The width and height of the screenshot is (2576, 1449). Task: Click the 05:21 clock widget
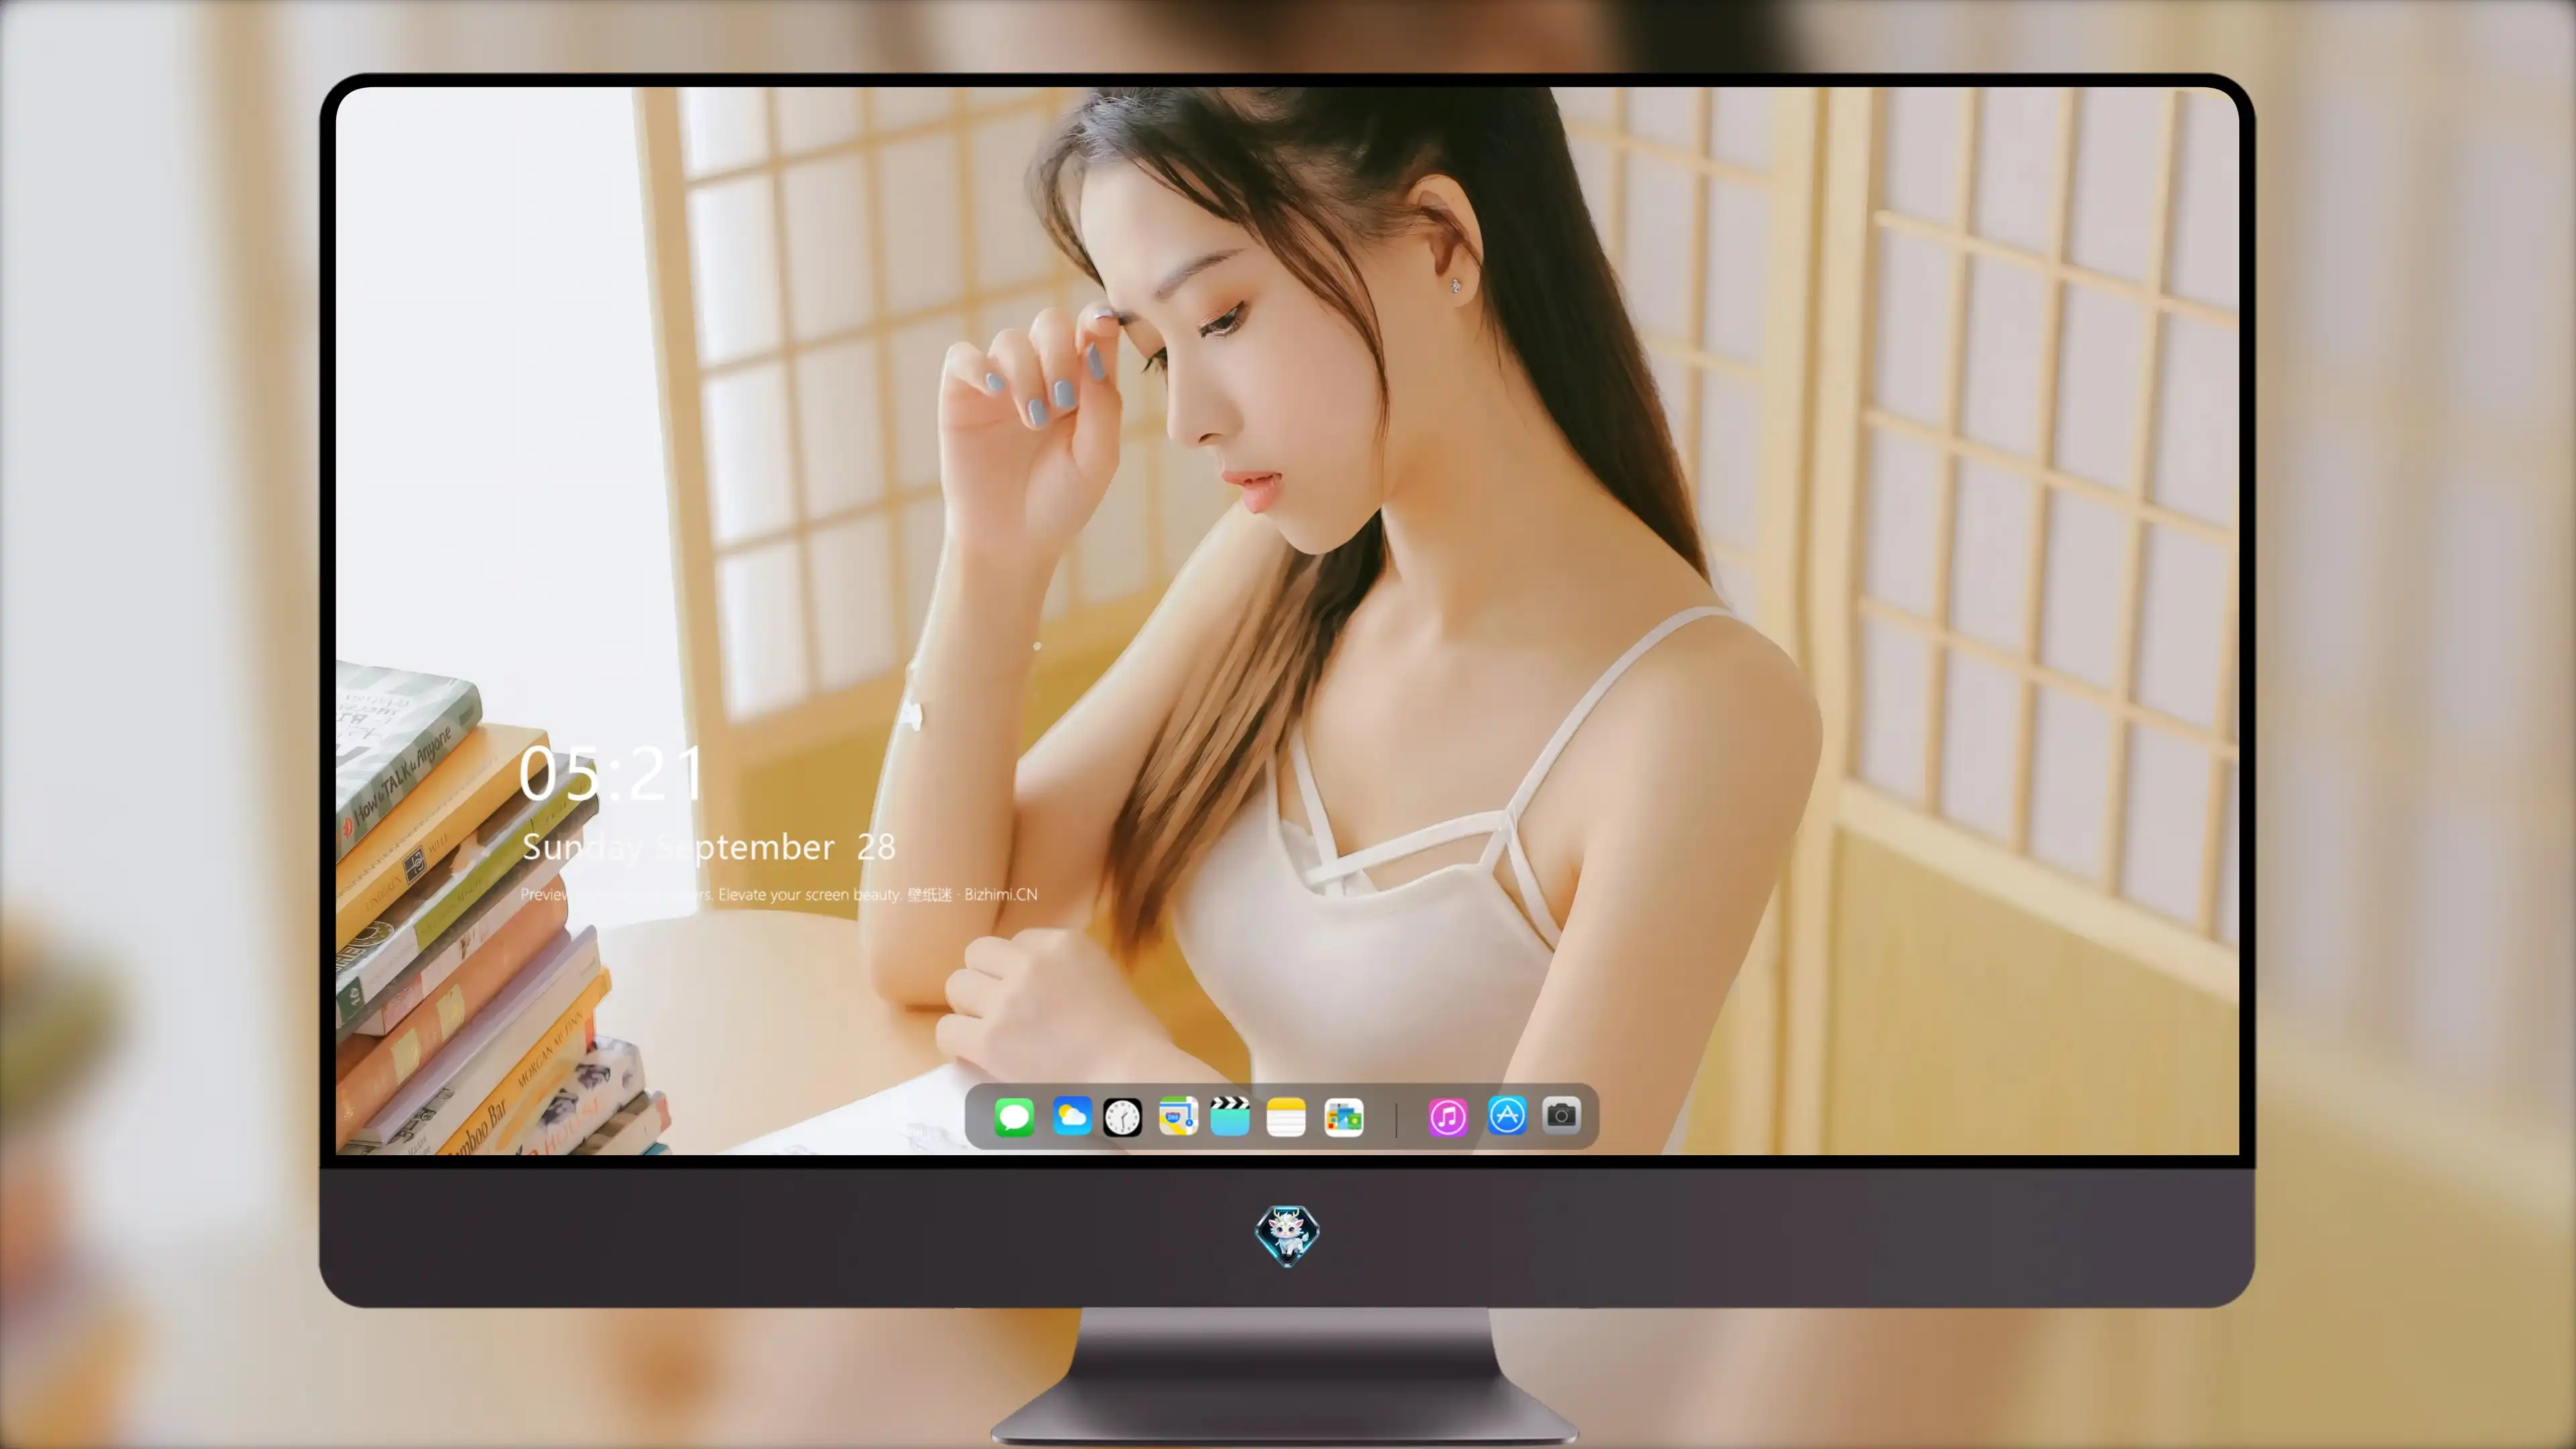pos(610,773)
